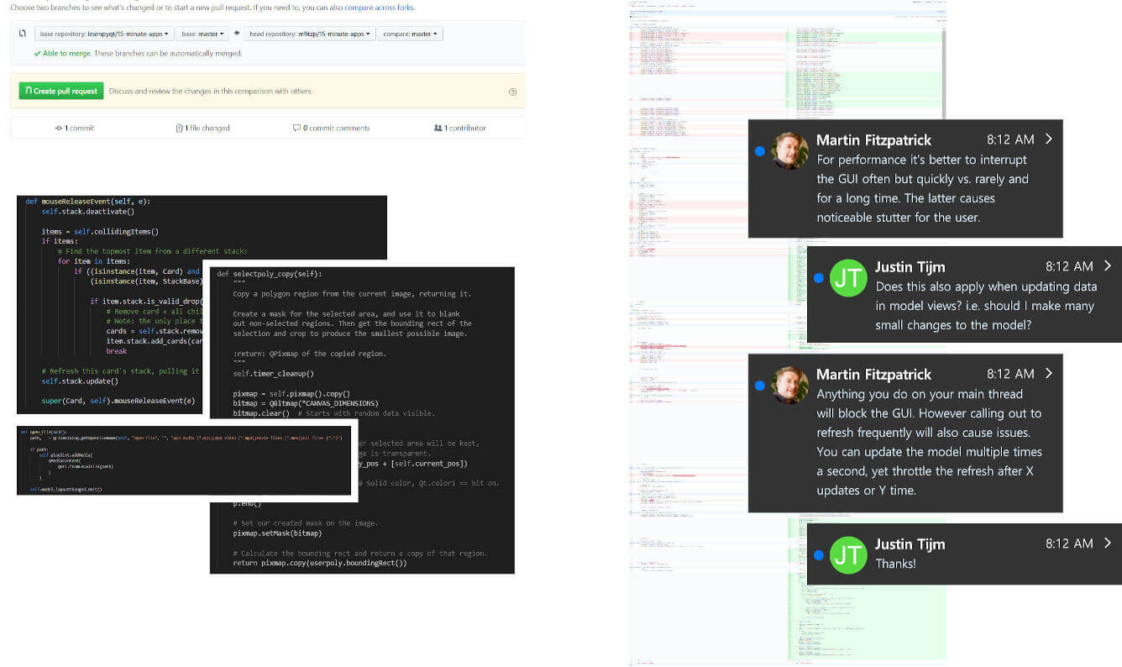Expand the chevron on Martin's main thread notification
Viewport: 1122px width, 667px height.
pyautogui.click(x=1049, y=373)
